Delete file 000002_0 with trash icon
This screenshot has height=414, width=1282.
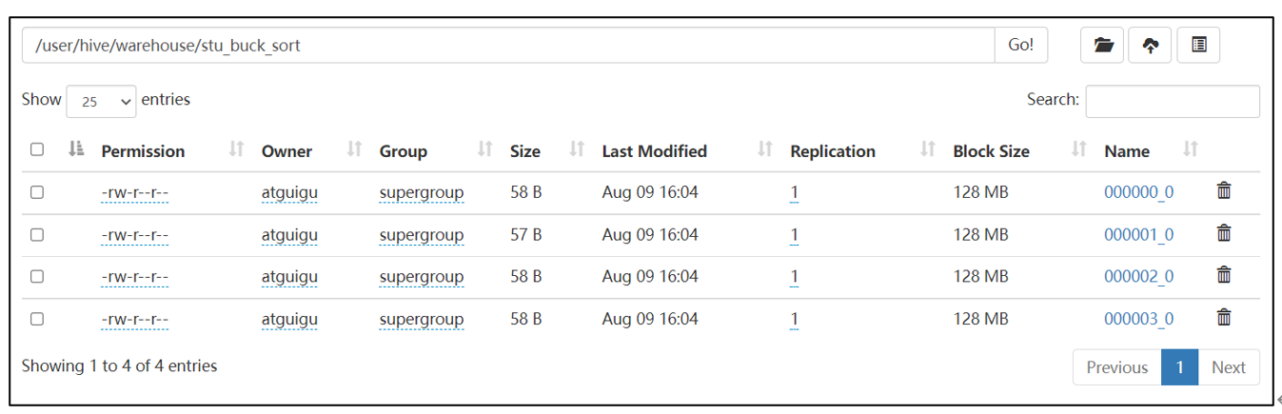[1224, 276]
